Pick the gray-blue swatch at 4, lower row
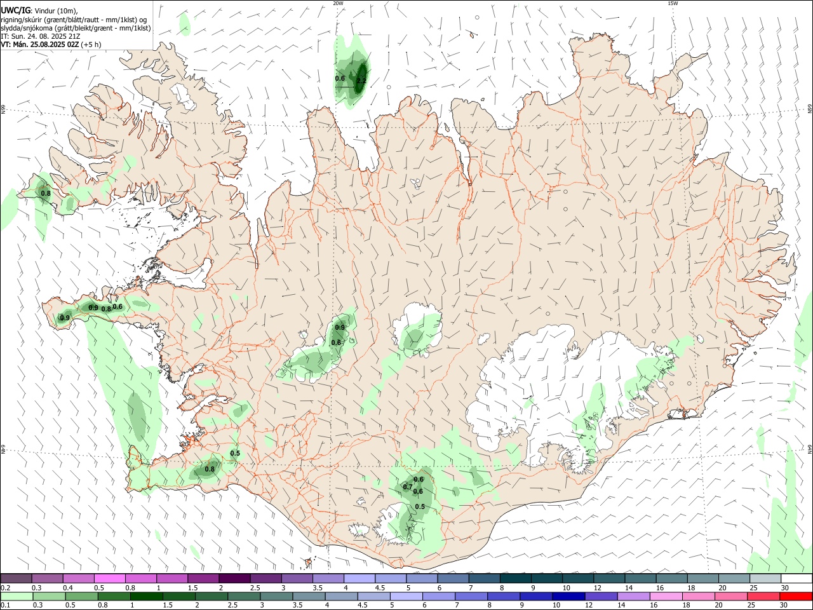Viewport: 813px width, 610px height. click(x=342, y=597)
